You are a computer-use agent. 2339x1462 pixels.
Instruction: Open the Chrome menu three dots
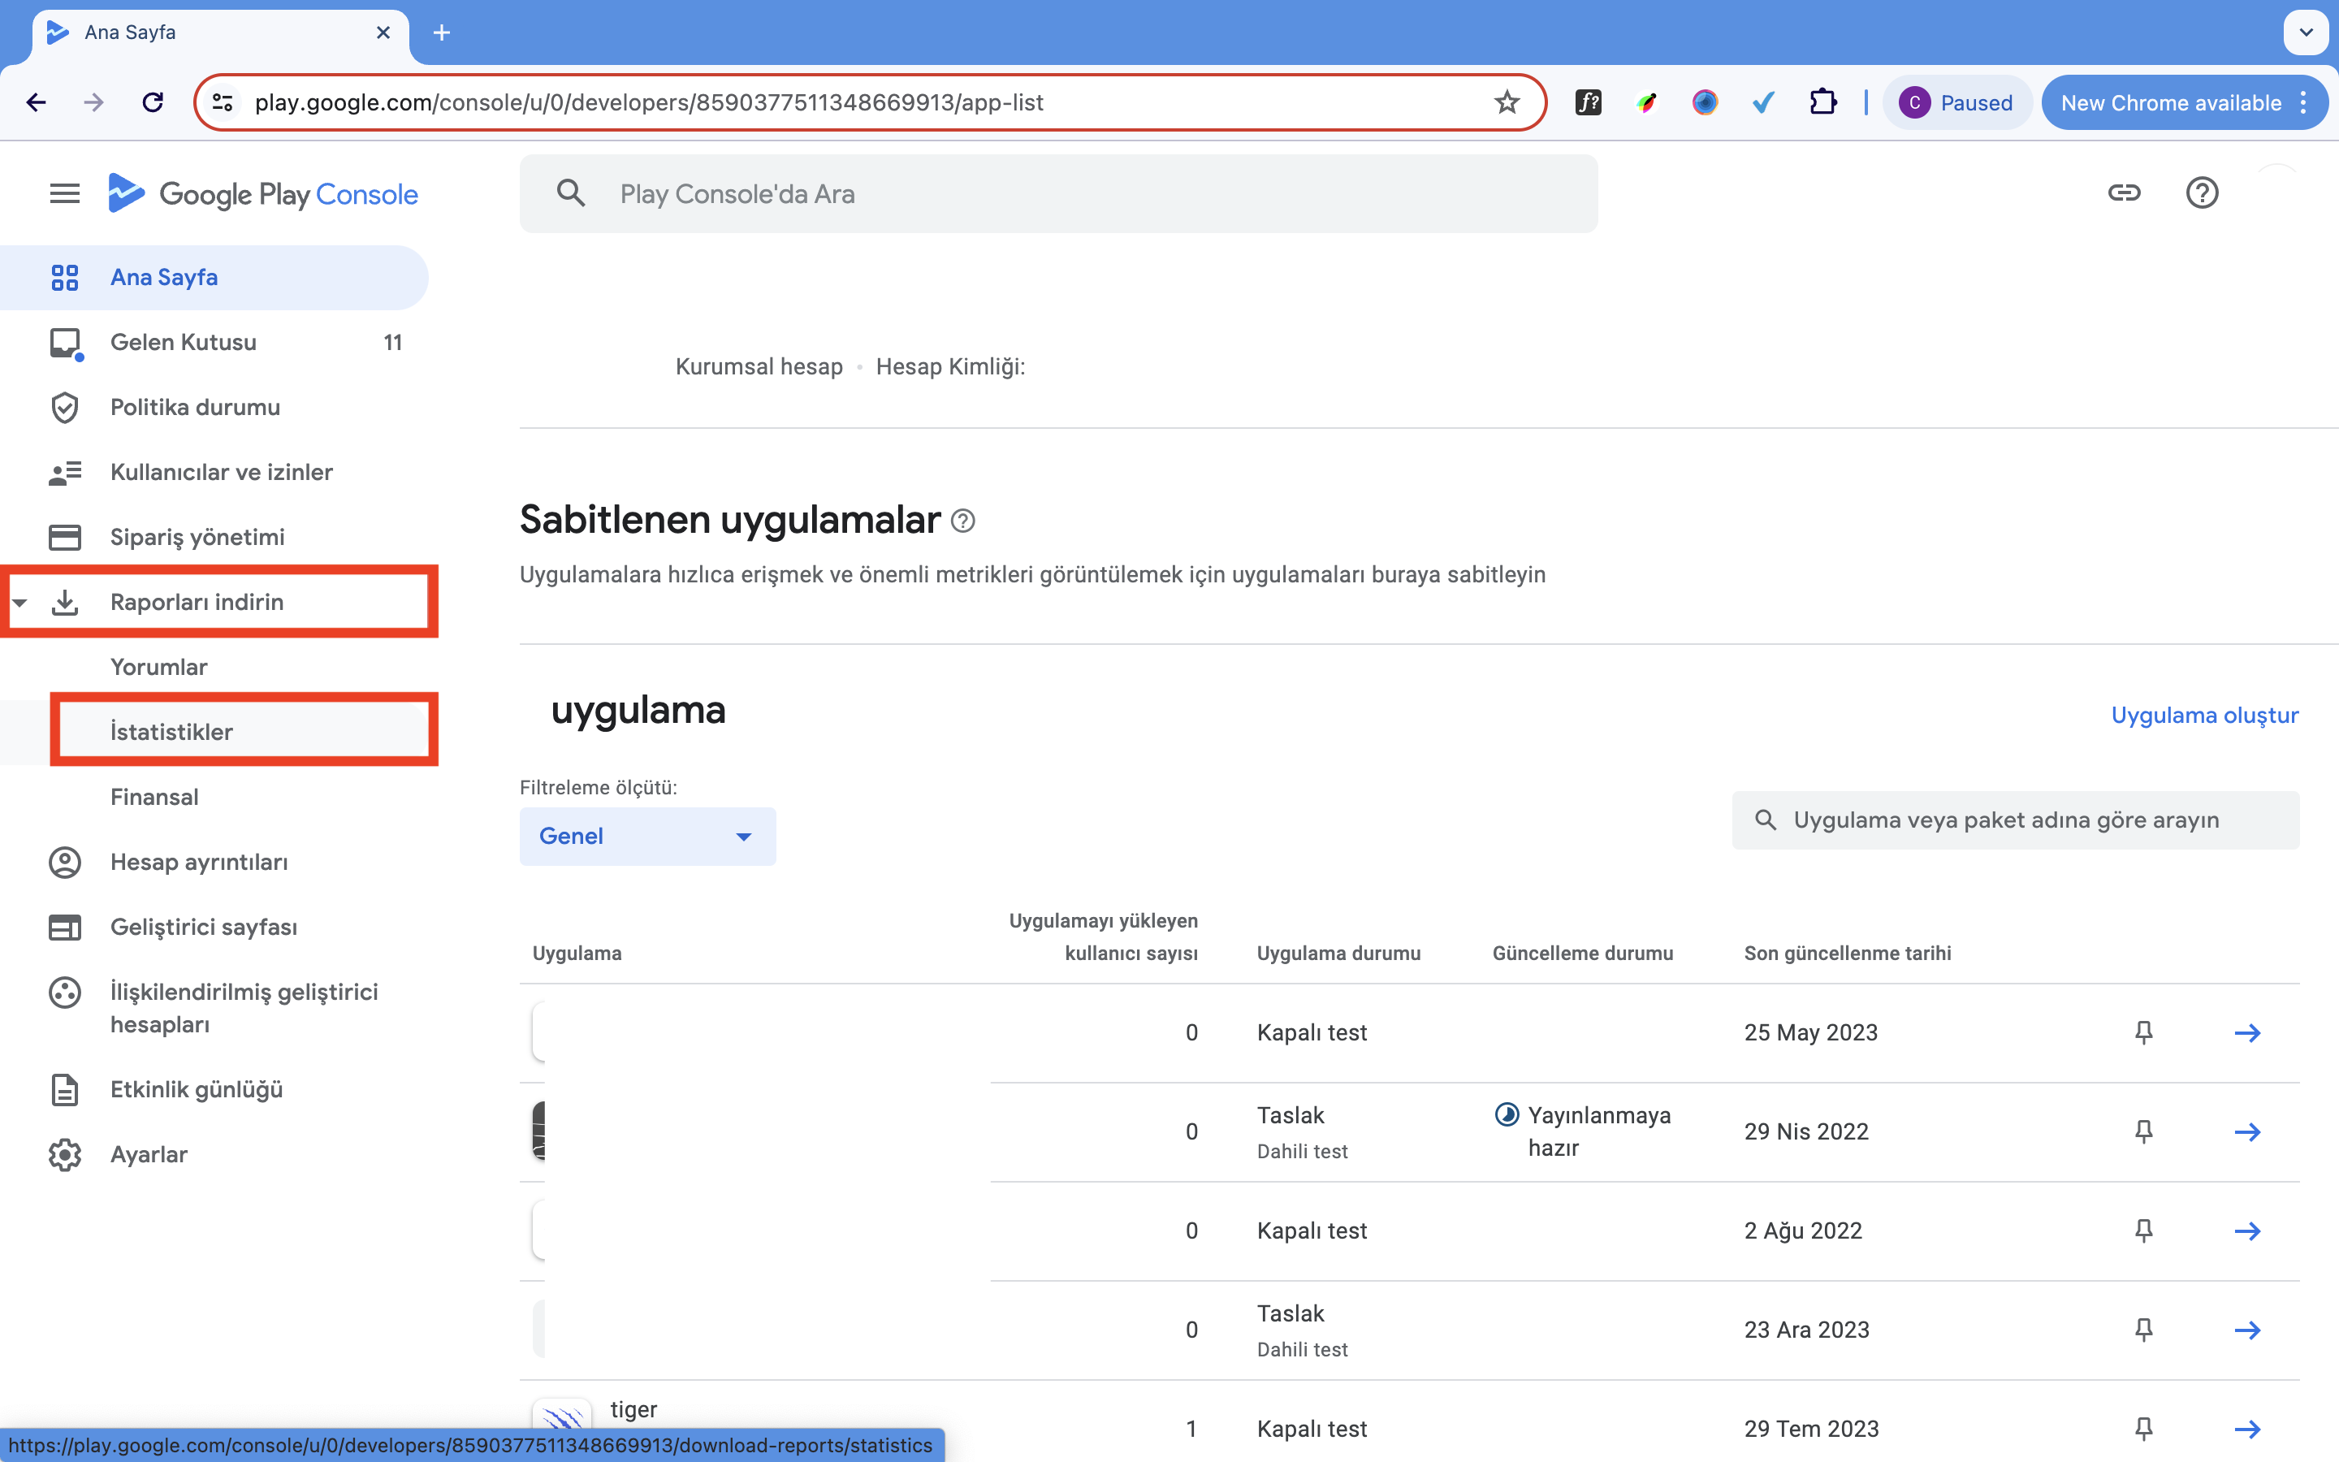(x=2304, y=102)
